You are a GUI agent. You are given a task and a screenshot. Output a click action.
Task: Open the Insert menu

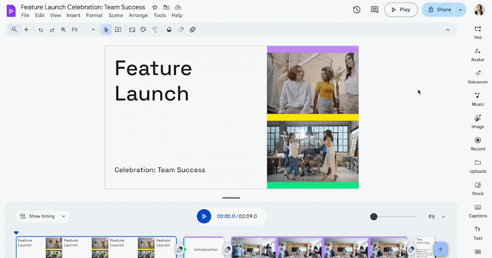(x=73, y=16)
